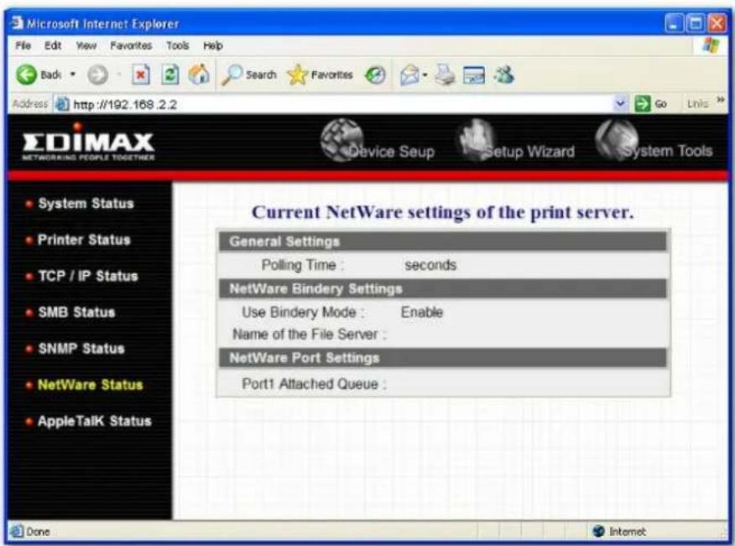Open the Messenger icon in toolbar
This screenshot has width=735, height=546.
504,75
